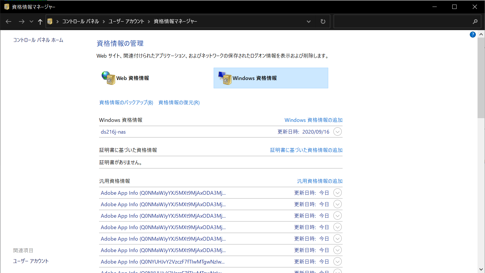
Task: Expand the Adobe App Info entry starting Q0NYUHJvY2
Action: coord(337,261)
